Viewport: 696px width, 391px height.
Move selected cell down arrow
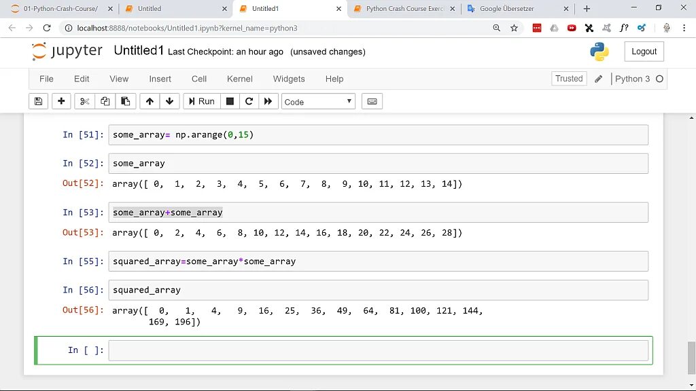coord(169,102)
